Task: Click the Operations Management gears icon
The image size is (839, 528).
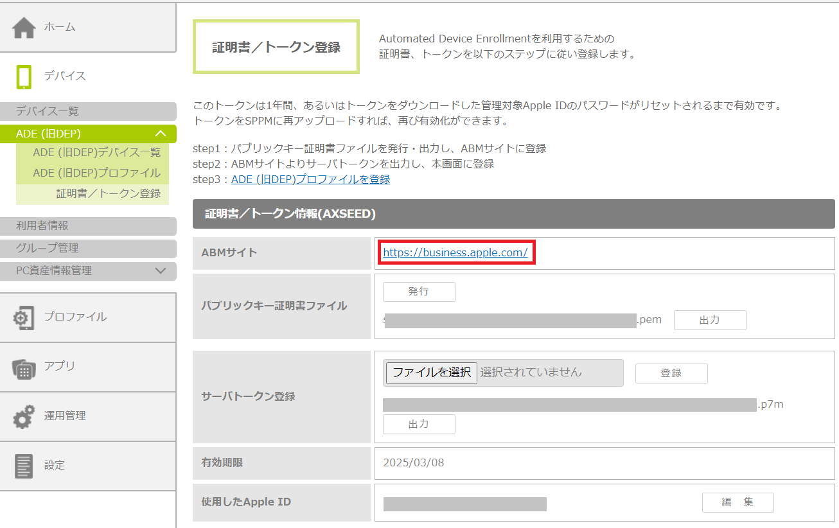Action: (x=24, y=416)
